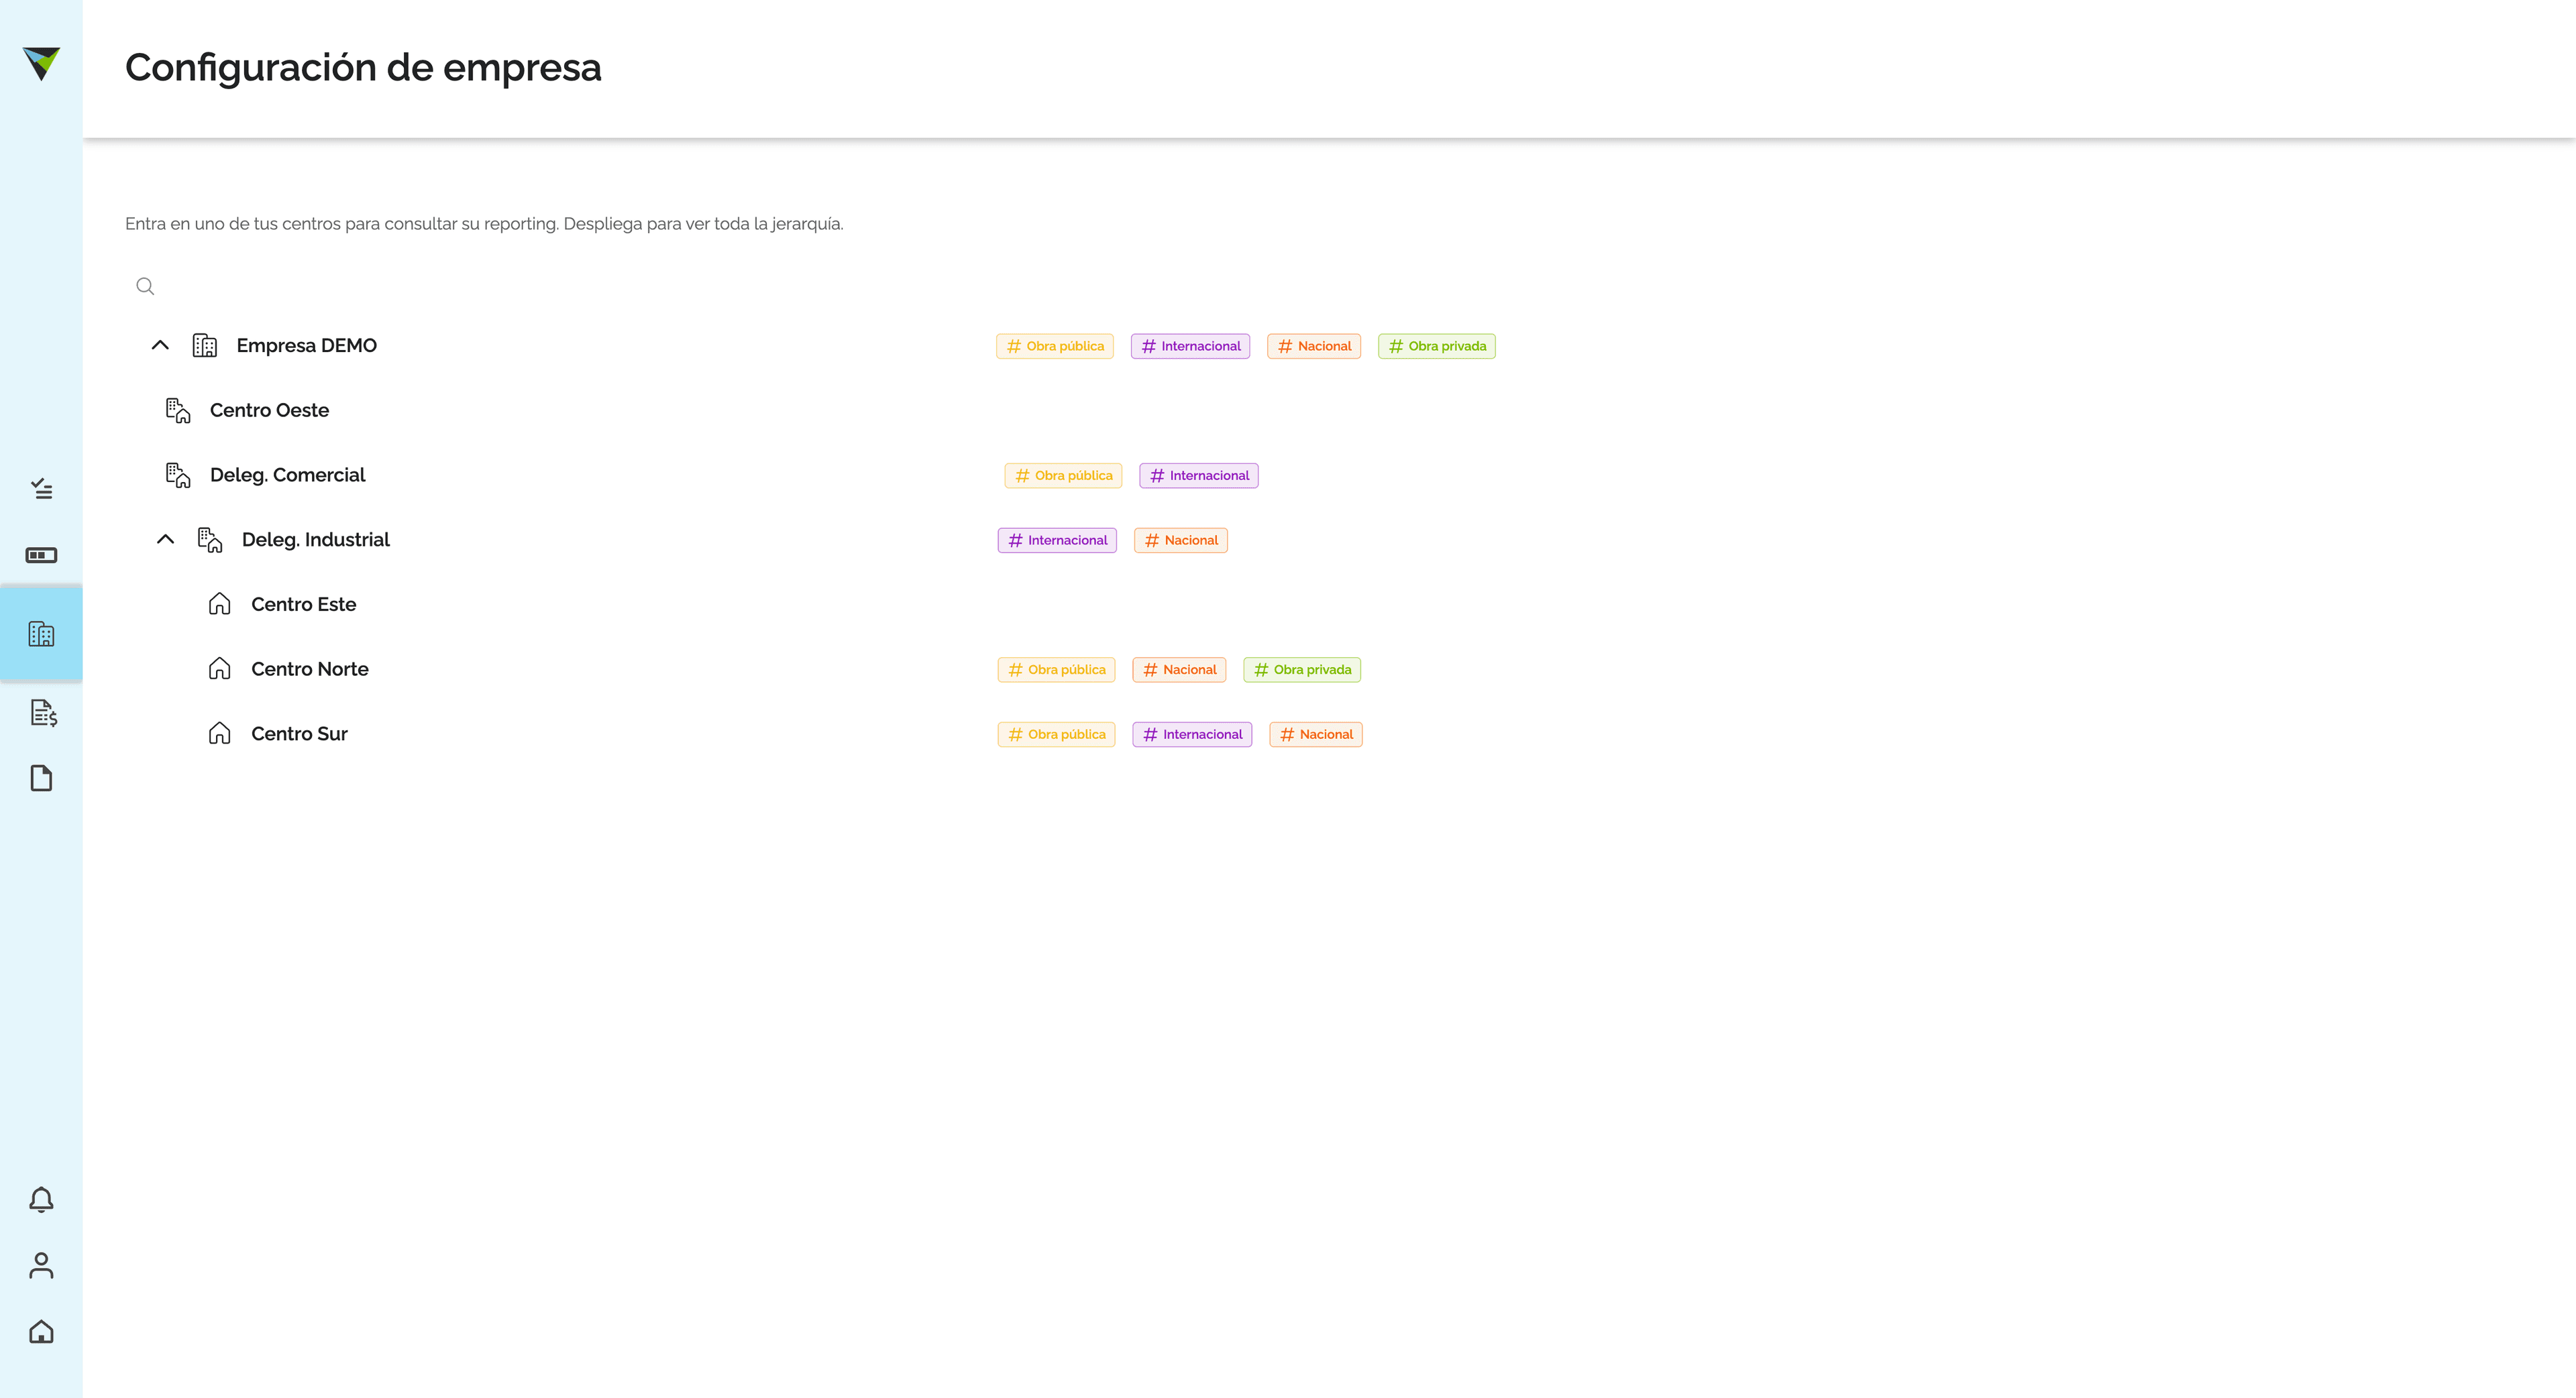Click Obra pública tag on Deleg. Comercial
This screenshot has width=2576, height=1398.
point(1063,475)
